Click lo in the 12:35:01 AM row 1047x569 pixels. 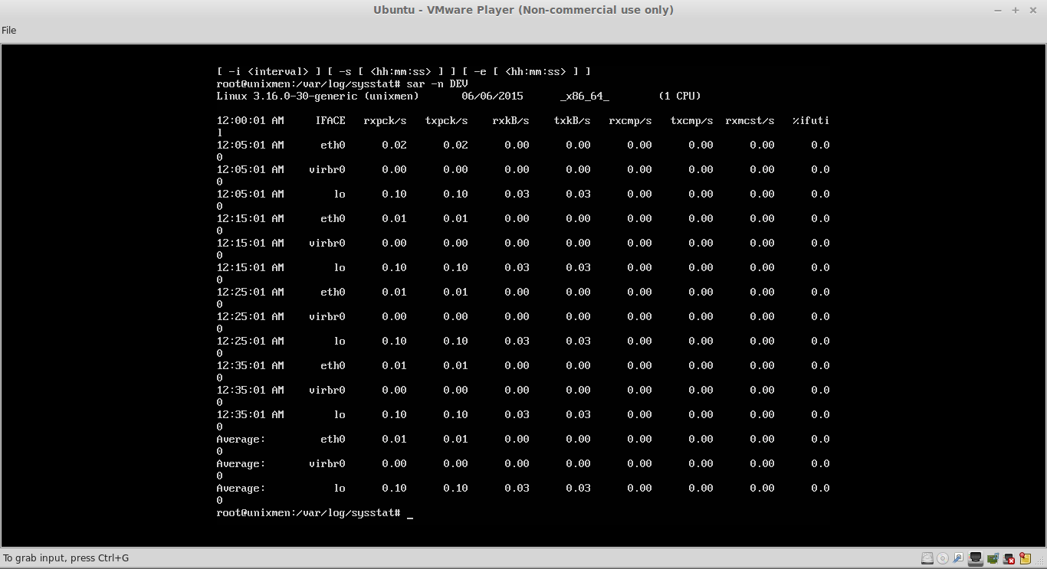click(x=340, y=414)
